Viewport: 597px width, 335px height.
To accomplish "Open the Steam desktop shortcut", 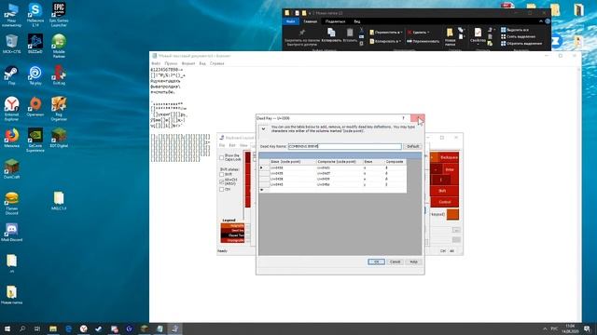I will pyautogui.click(x=11, y=74).
